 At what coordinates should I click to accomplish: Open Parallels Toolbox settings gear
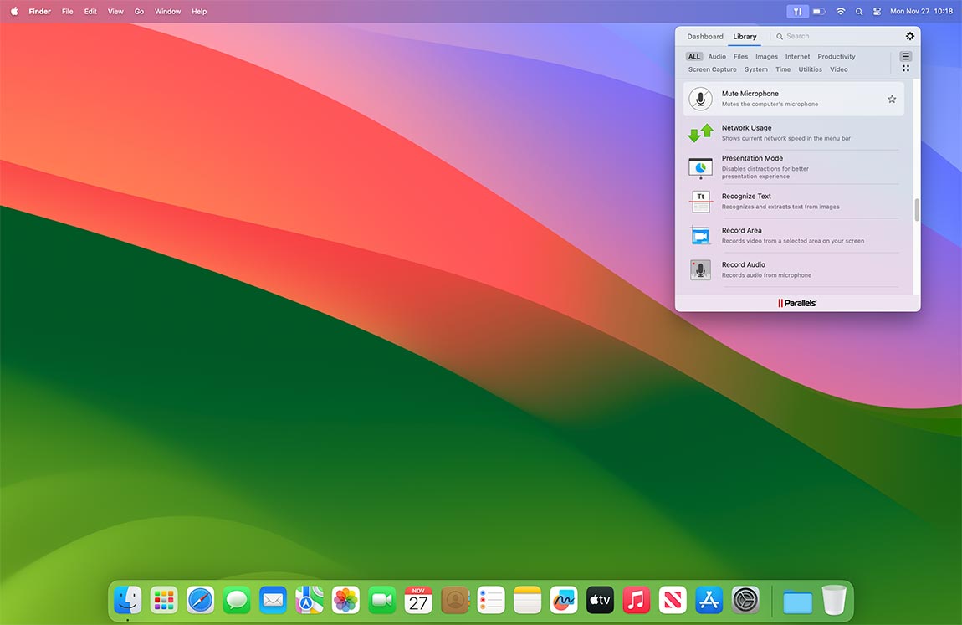coord(910,36)
